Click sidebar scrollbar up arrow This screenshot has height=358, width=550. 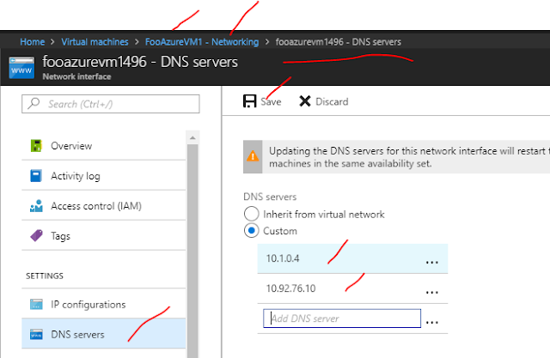tap(192, 137)
